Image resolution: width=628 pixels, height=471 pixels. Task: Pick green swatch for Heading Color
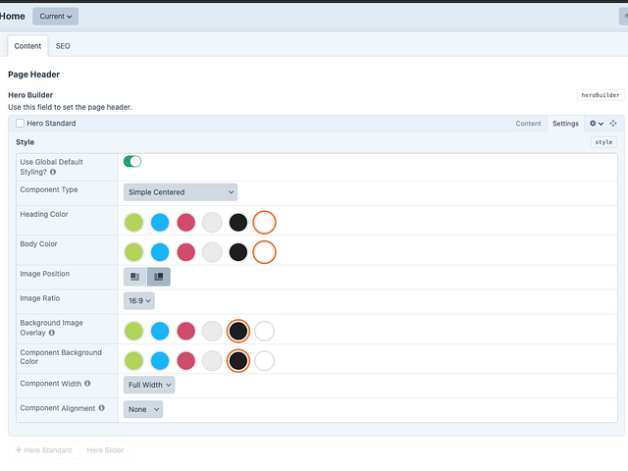pyautogui.click(x=134, y=223)
